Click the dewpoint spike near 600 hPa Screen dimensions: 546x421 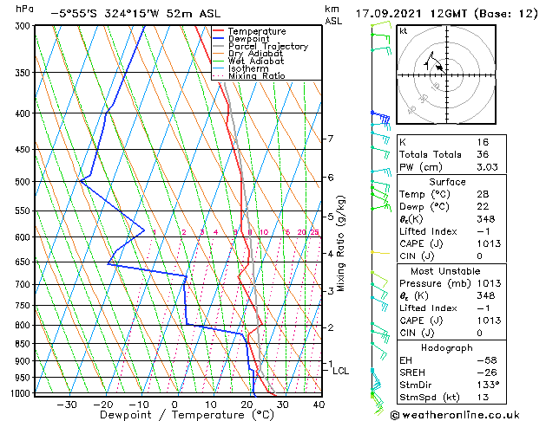(x=143, y=230)
